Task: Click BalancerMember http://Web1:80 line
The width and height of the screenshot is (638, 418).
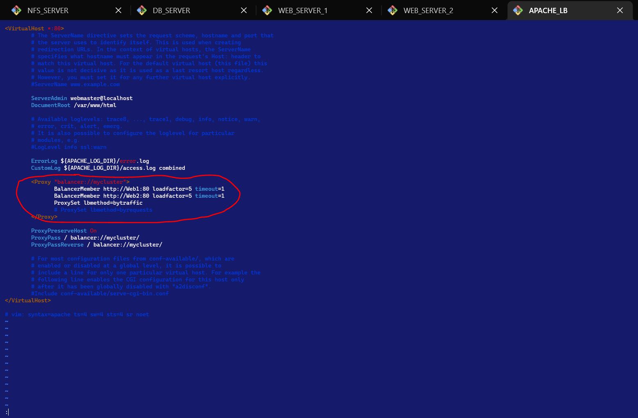Action: (x=139, y=189)
